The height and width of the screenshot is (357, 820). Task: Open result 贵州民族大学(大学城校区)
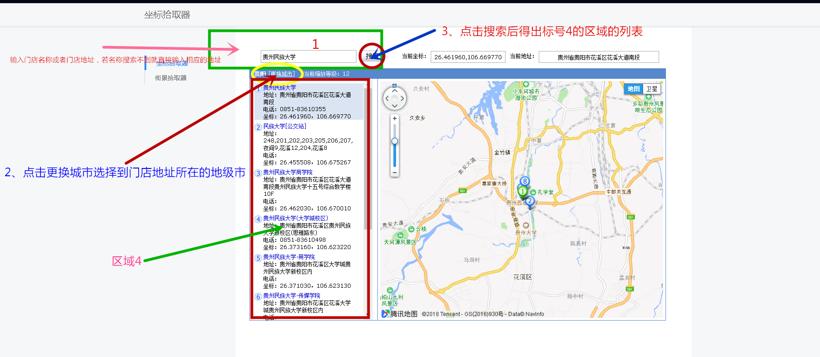click(x=295, y=218)
